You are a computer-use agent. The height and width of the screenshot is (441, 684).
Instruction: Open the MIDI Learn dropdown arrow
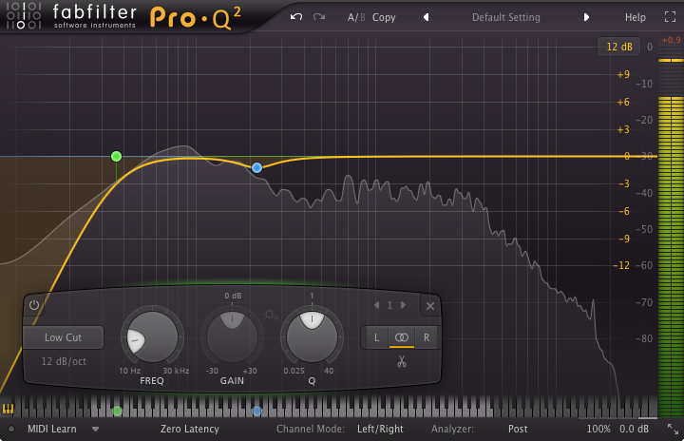click(x=95, y=430)
